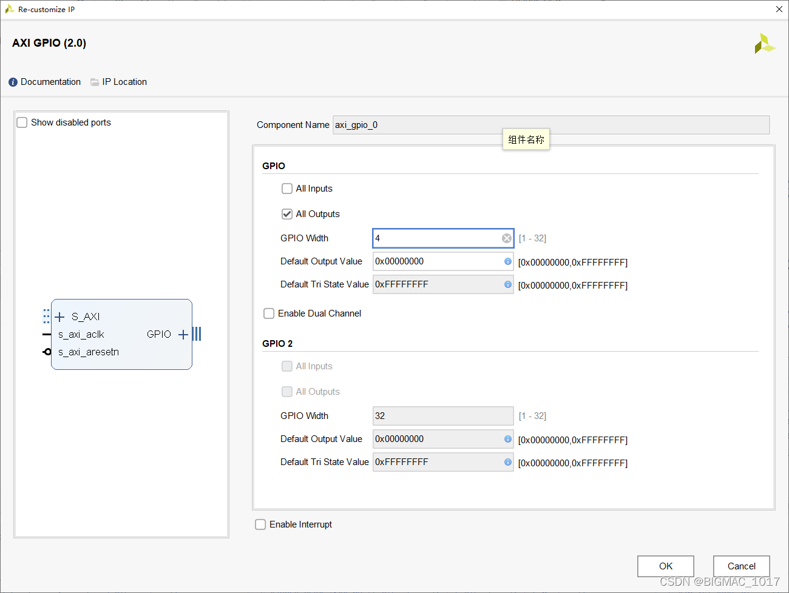The height and width of the screenshot is (593, 789).
Task: Open the Documentation info icon
Action: (13, 82)
